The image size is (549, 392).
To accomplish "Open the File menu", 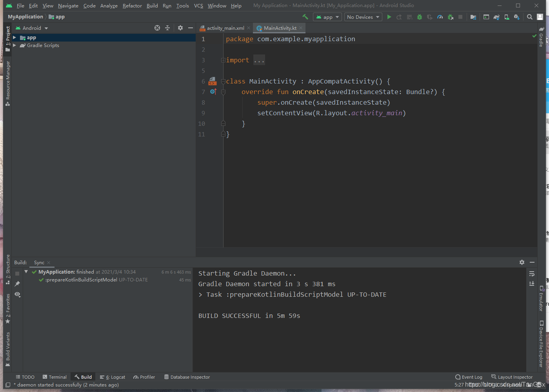I will (20, 5).
